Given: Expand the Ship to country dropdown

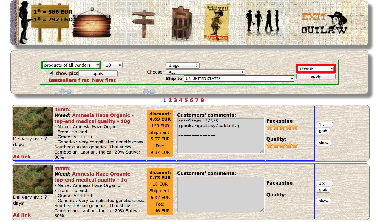Looking at the screenshot, I should [x=239, y=79].
